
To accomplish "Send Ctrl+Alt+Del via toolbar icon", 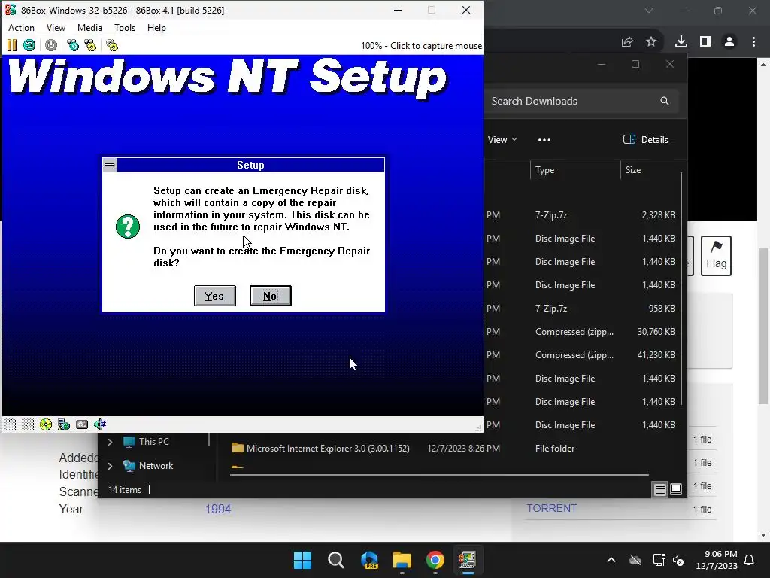I will coord(73,46).
